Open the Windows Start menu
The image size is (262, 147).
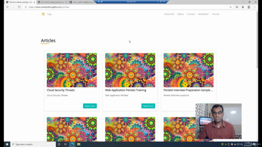coord(7,144)
